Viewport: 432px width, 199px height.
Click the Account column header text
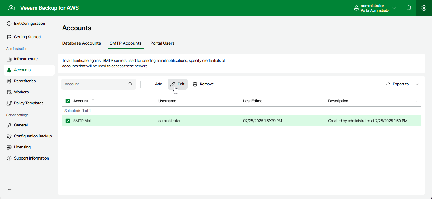(81, 101)
